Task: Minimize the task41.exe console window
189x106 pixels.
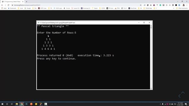Action: (x=139, y=23)
